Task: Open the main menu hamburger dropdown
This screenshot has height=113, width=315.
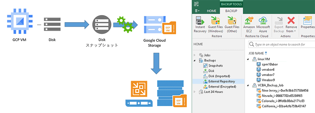Action: (x=197, y=11)
